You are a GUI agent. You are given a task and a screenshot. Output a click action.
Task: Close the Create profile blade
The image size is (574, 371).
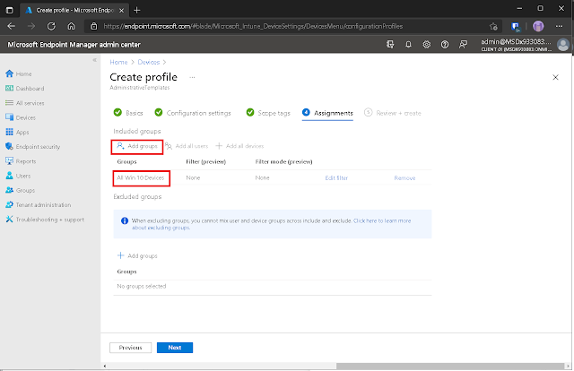tap(555, 77)
